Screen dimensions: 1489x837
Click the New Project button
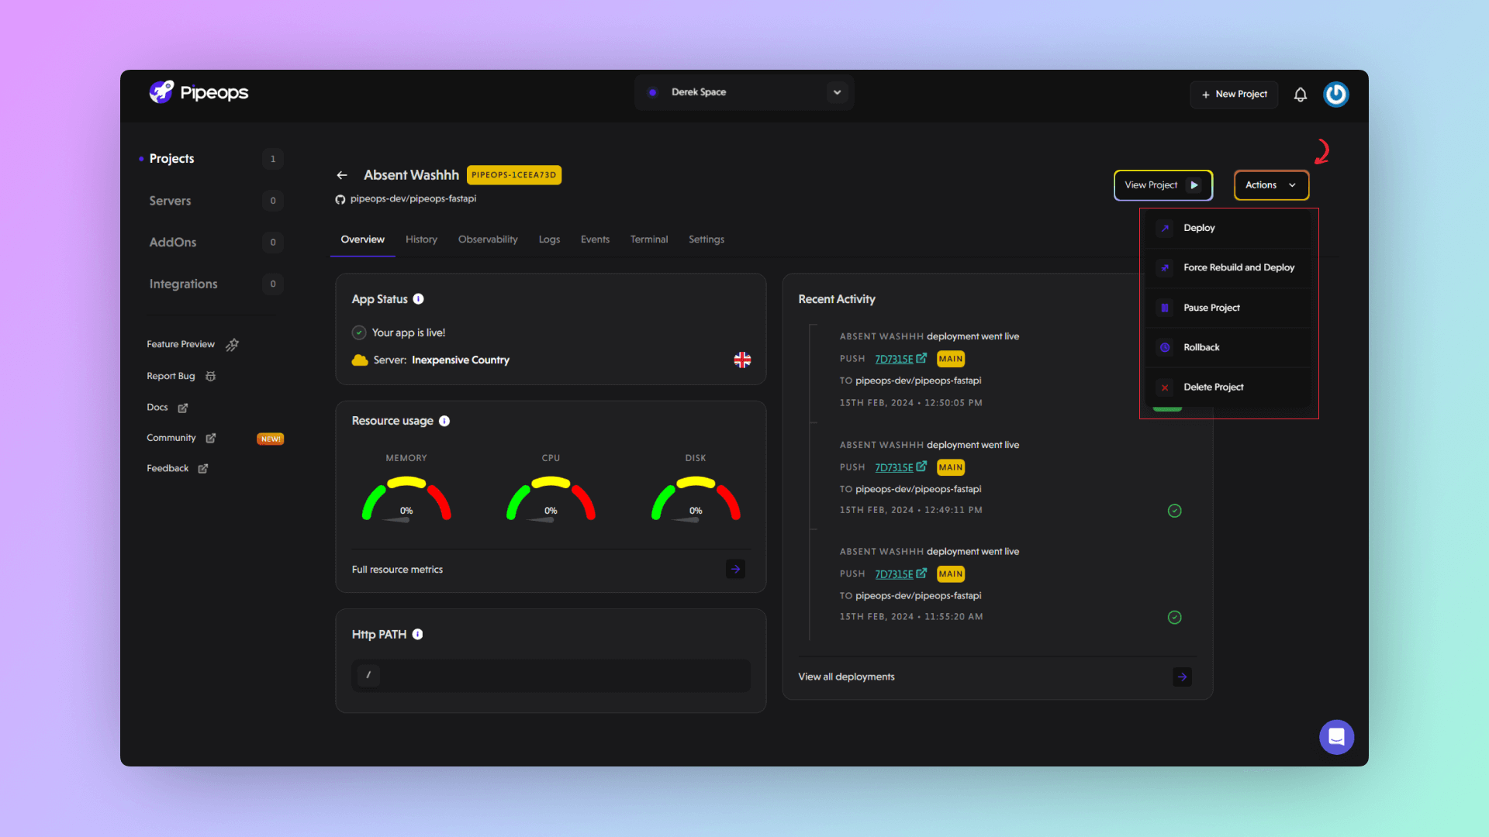(1235, 94)
